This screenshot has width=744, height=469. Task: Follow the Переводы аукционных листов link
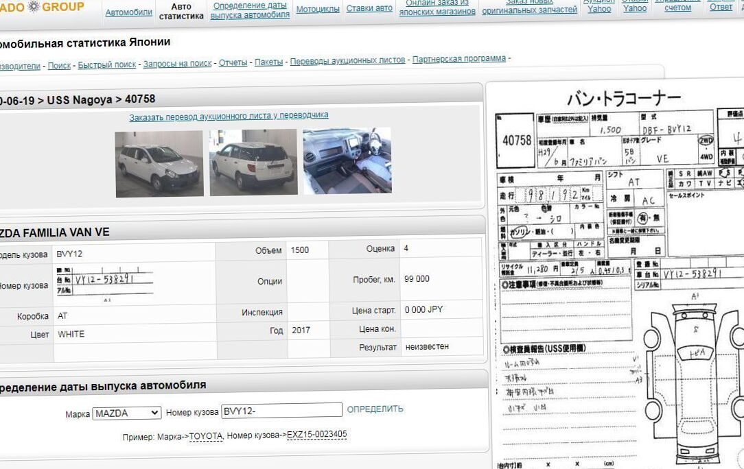click(x=347, y=60)
